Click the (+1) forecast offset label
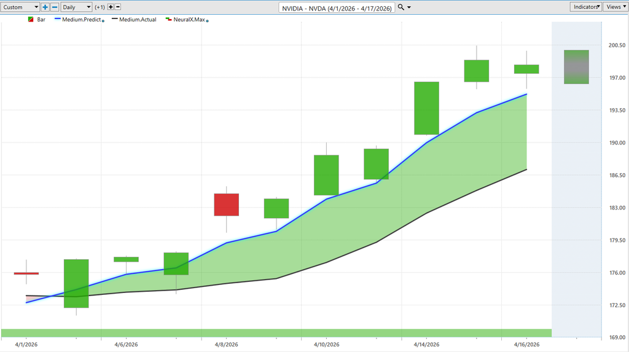The width and height of the screenshot is (629, 352). 100,7
